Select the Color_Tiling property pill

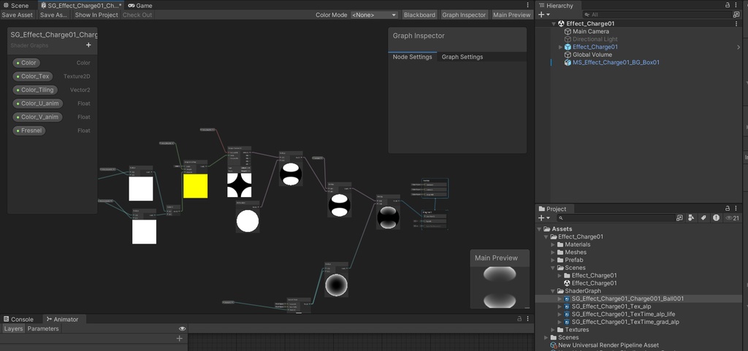pyautogui.click(x=35, y=90)
